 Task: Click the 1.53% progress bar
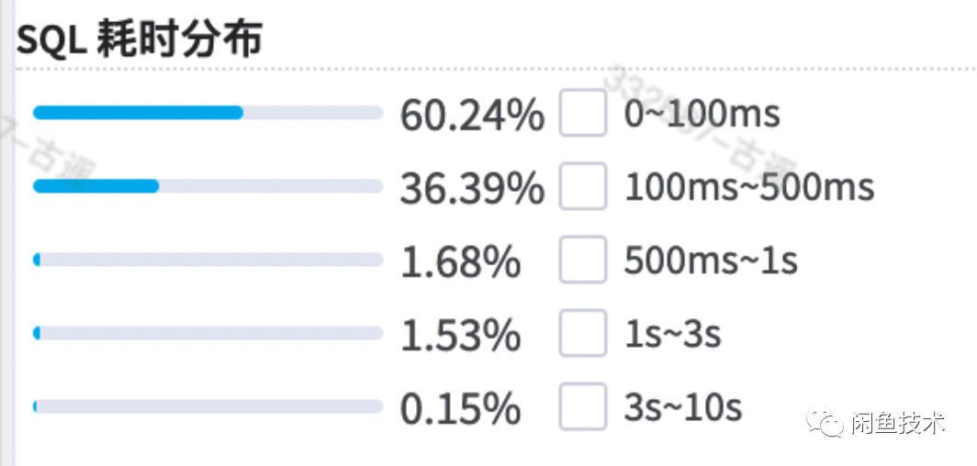click(x=208, y=333)
